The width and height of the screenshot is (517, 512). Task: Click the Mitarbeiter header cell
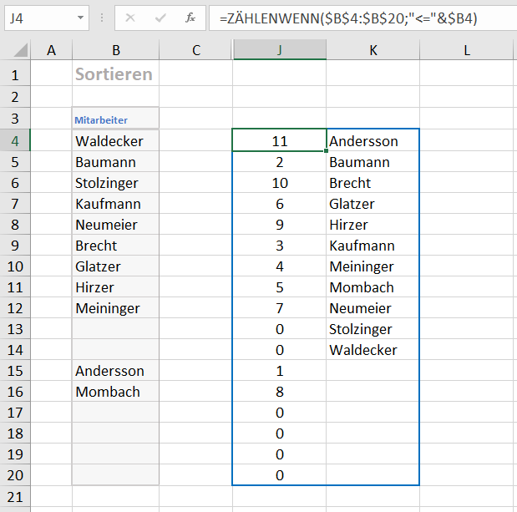[x=116, y=119]
